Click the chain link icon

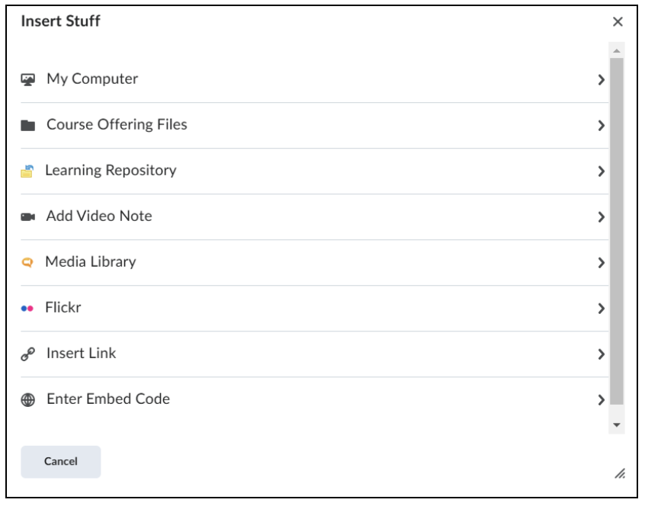pos(28,354)
